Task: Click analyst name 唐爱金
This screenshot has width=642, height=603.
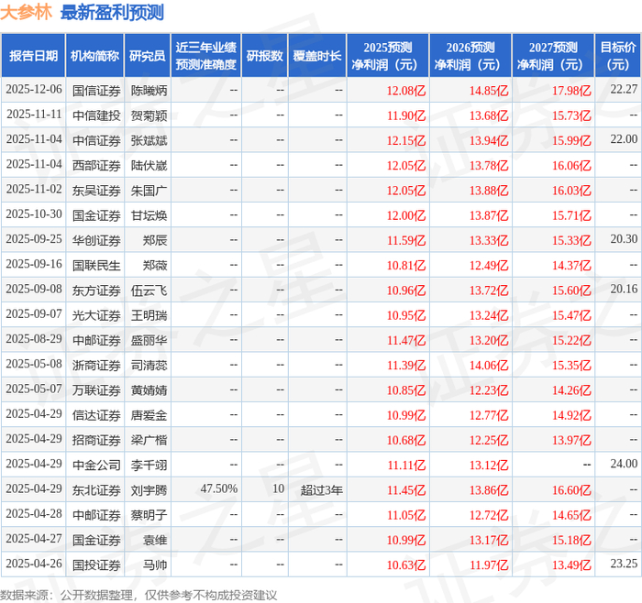Action: point(149,415)
